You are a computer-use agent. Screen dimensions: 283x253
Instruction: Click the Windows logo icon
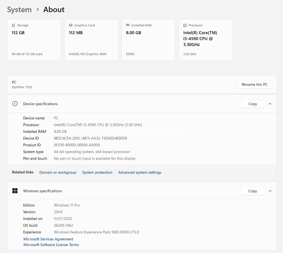point(15,191)
